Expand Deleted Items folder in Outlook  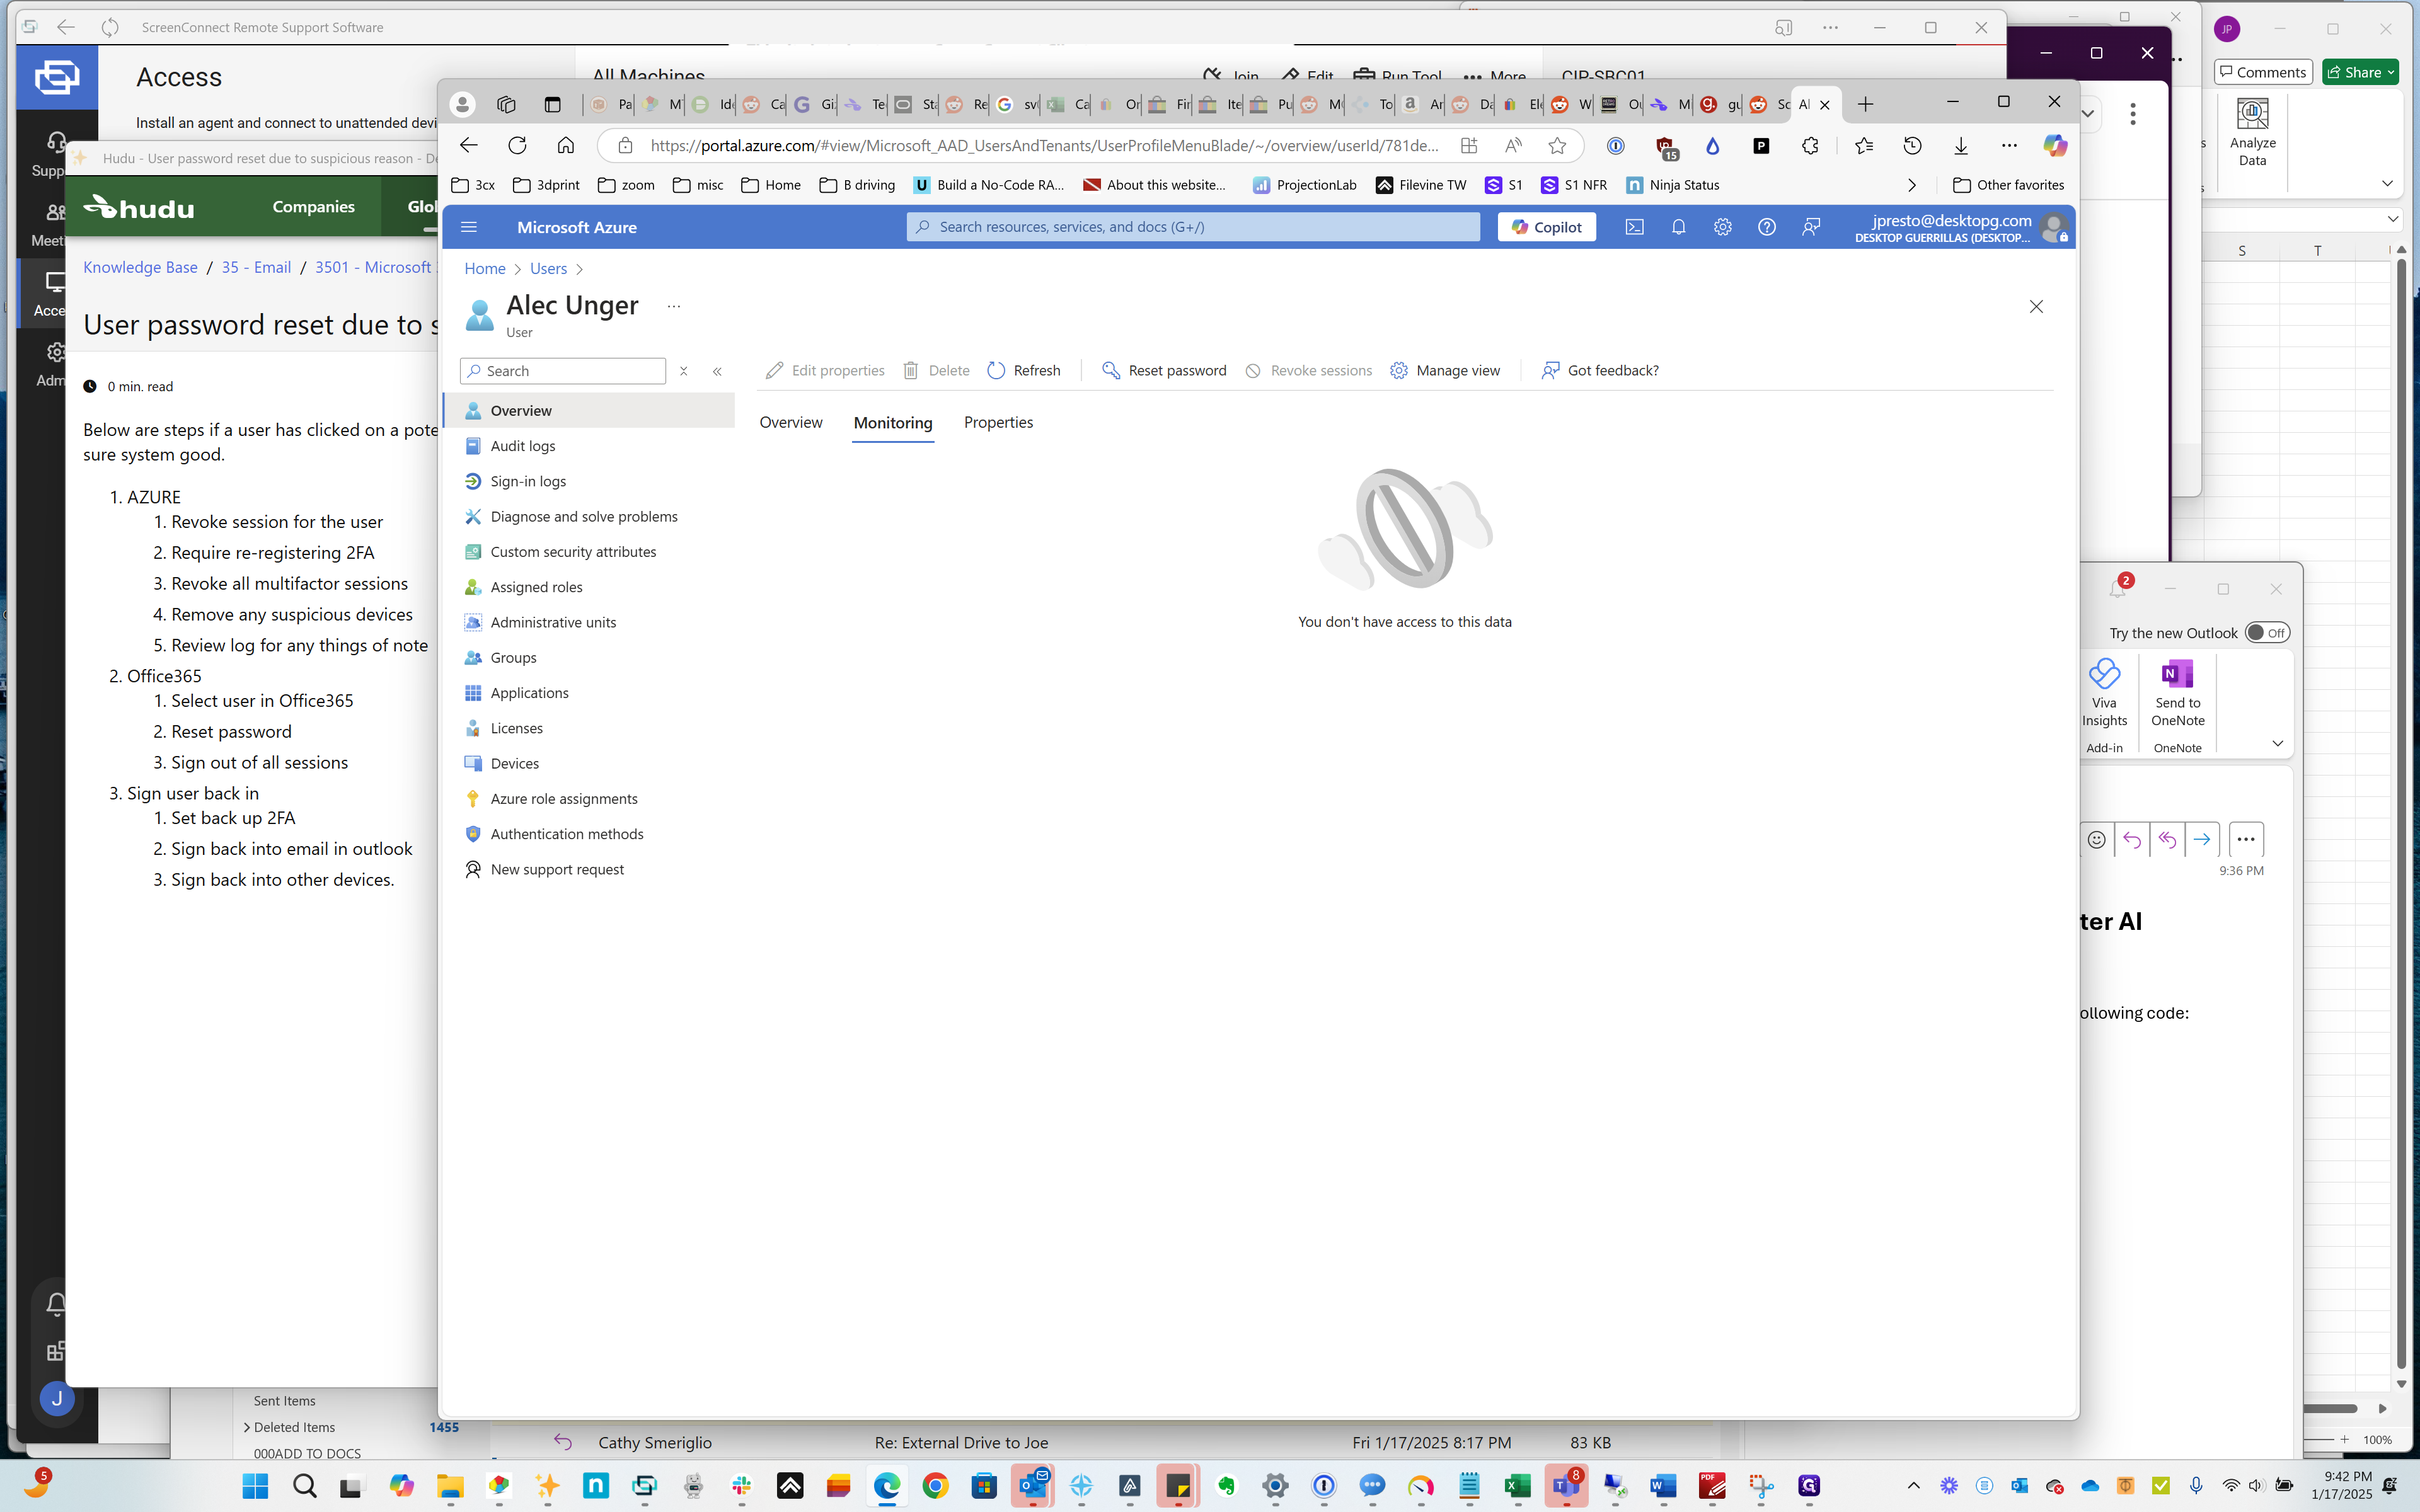click(x=246, y=1427)
